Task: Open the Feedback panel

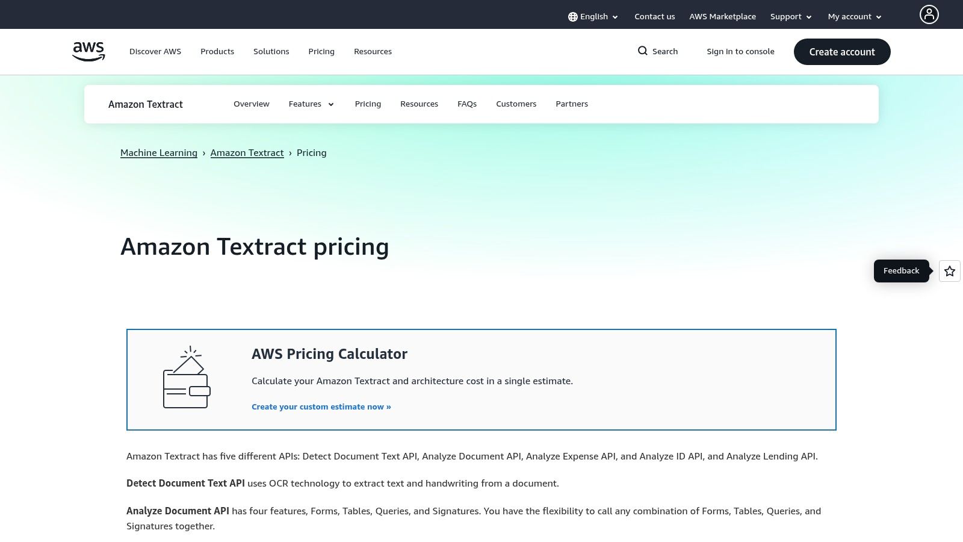Action: coord(901,270)
